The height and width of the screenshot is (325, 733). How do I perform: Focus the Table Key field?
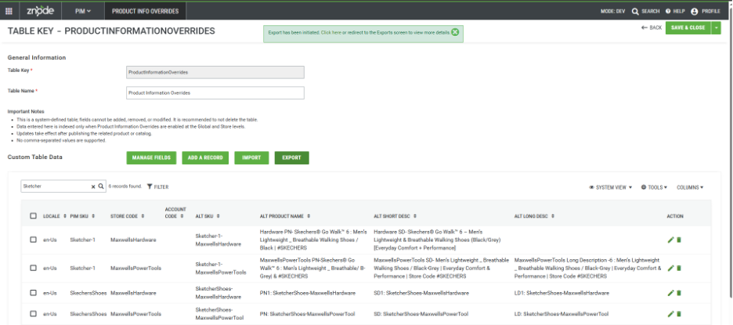[215, 72]
